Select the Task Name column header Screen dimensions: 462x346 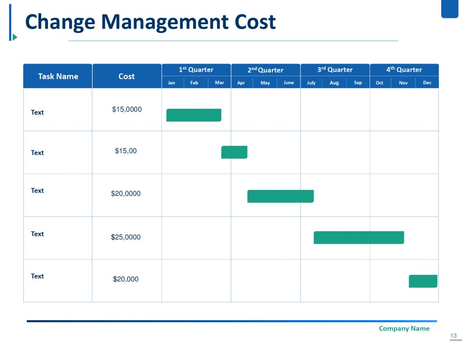pos(58,76)
